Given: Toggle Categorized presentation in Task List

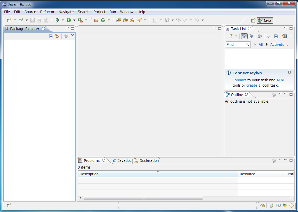Looking at the screenshot, I should pos(244,36).
